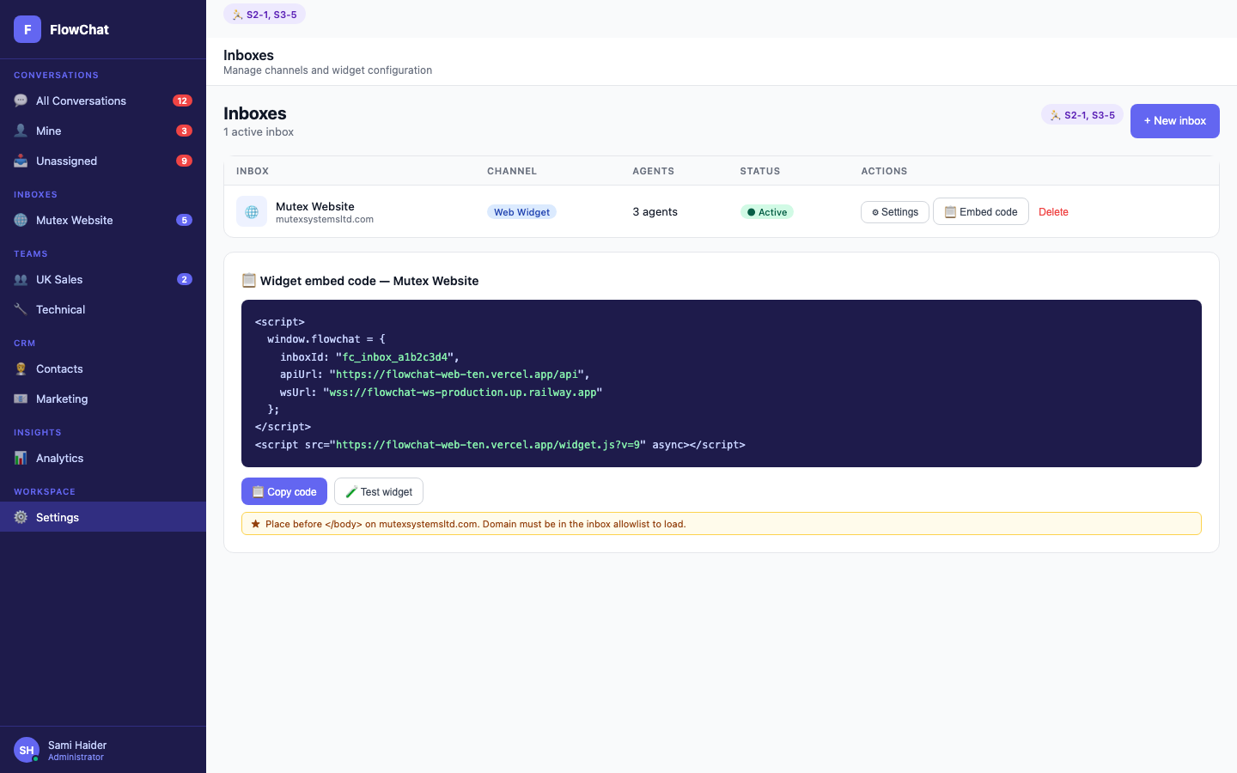The width and height of the screenshot is (1237, 773).
Task: Open the UK Sales team
Action: pyautogui.click(x=103, y=279)
